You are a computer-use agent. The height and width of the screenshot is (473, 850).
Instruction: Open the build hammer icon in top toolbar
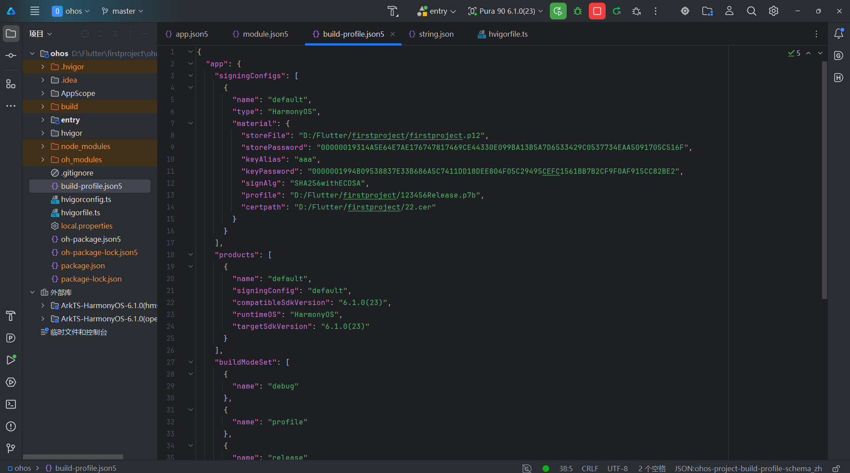[x=393, y=11]
